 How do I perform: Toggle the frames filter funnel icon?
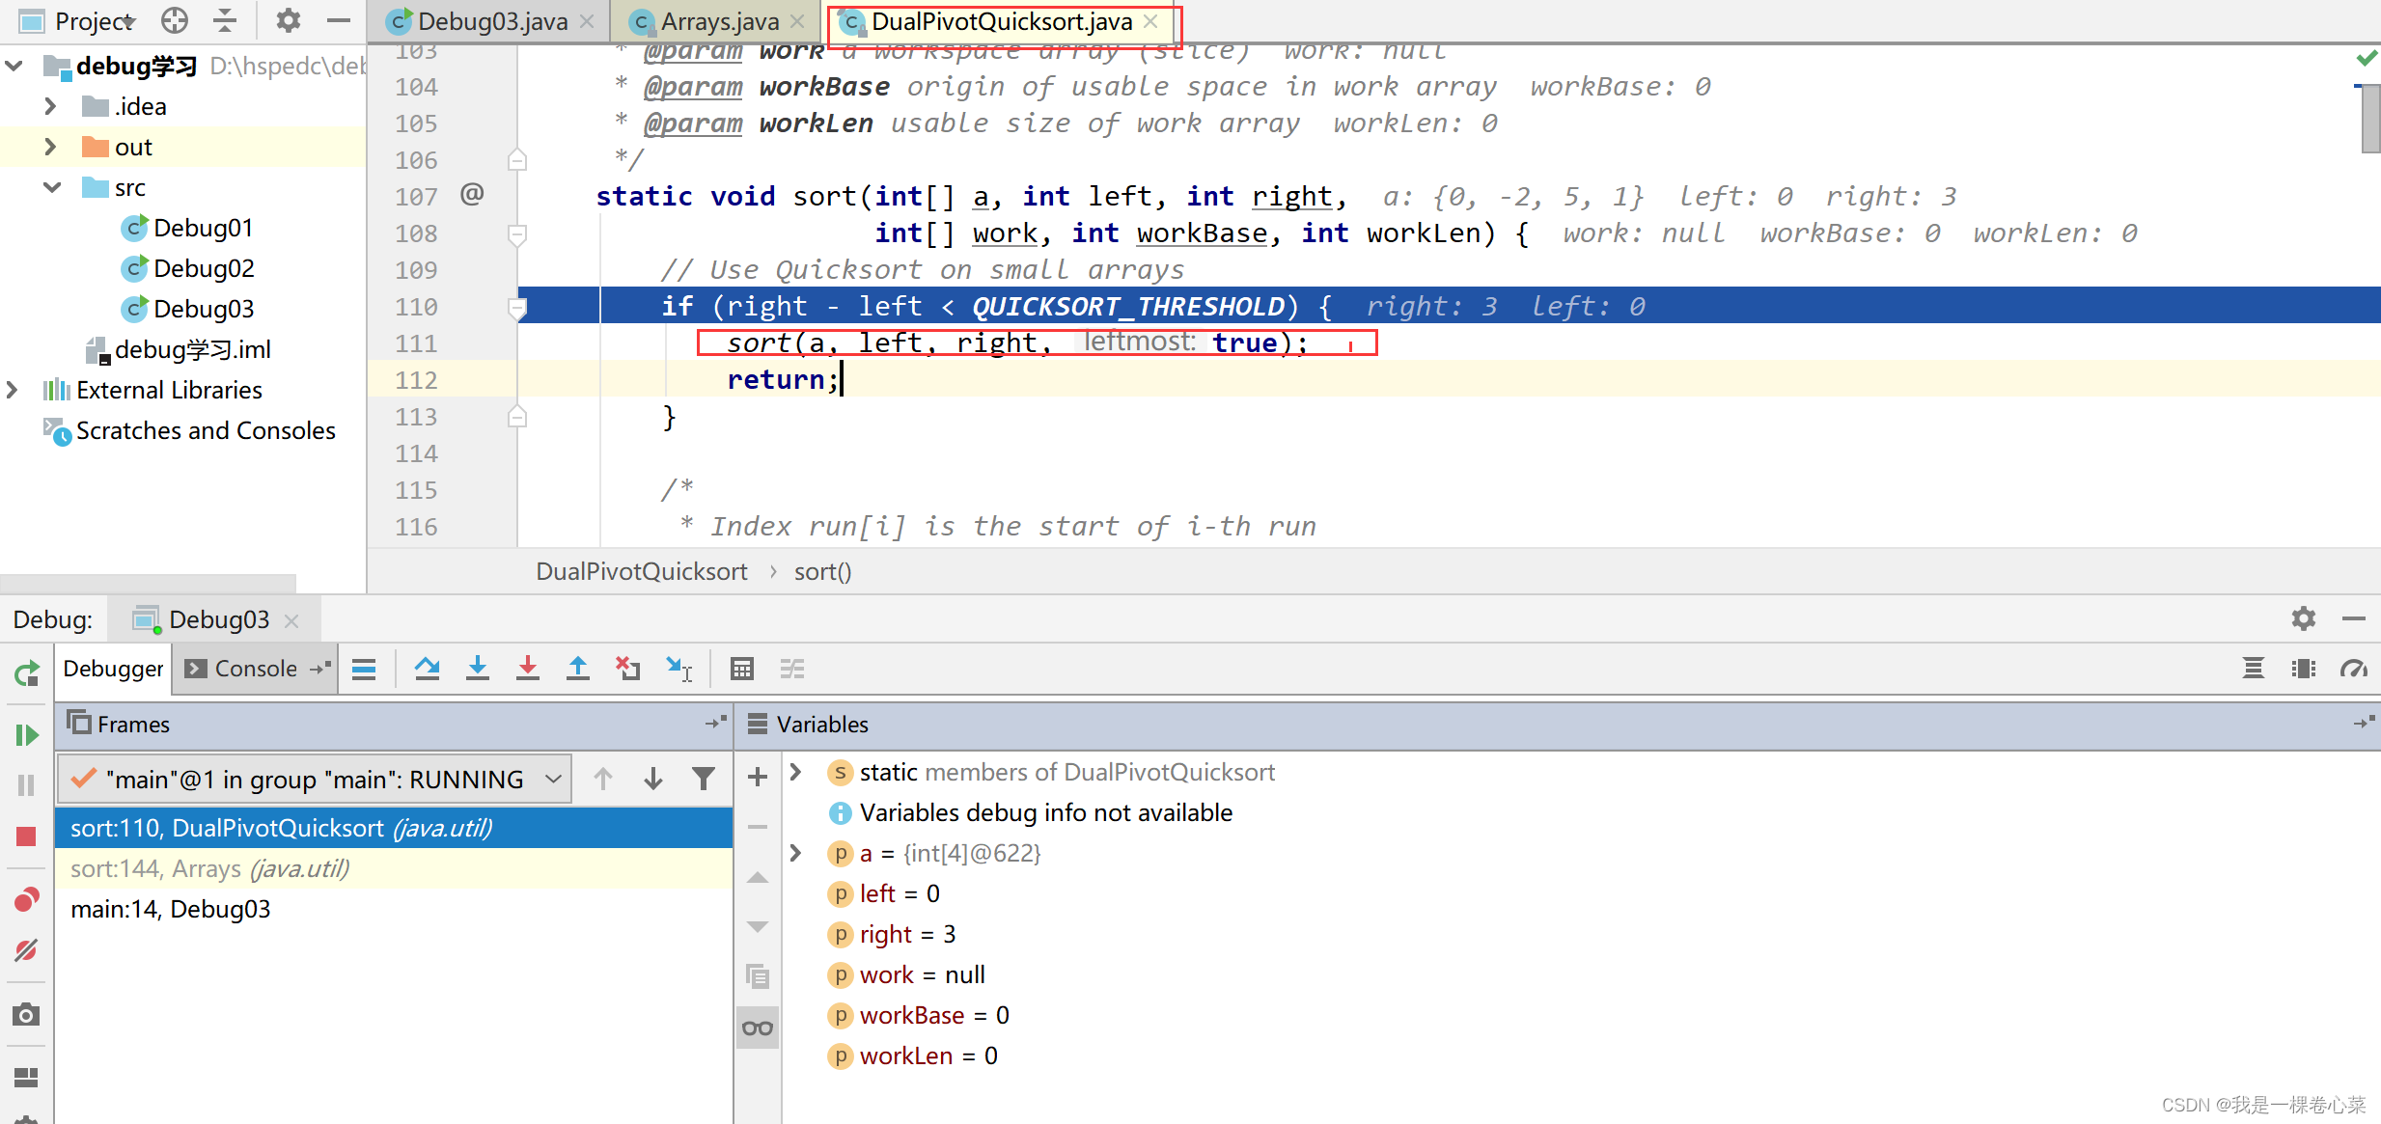(704, 779)
